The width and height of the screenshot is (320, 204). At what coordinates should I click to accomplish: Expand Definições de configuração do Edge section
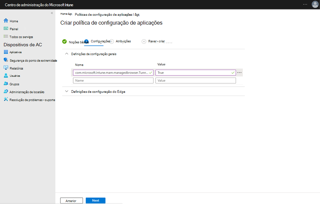click(67, 92)
